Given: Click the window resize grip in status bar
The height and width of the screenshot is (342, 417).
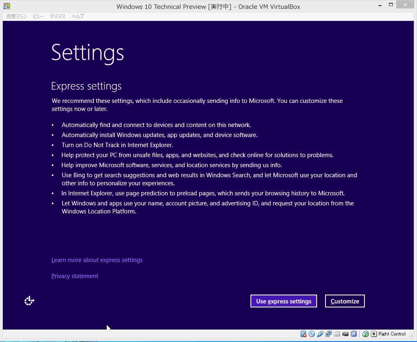Looking at the screenshot, I should (411, 336).
